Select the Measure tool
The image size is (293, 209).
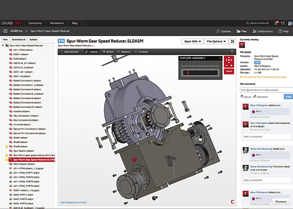[x=124, y=52]
